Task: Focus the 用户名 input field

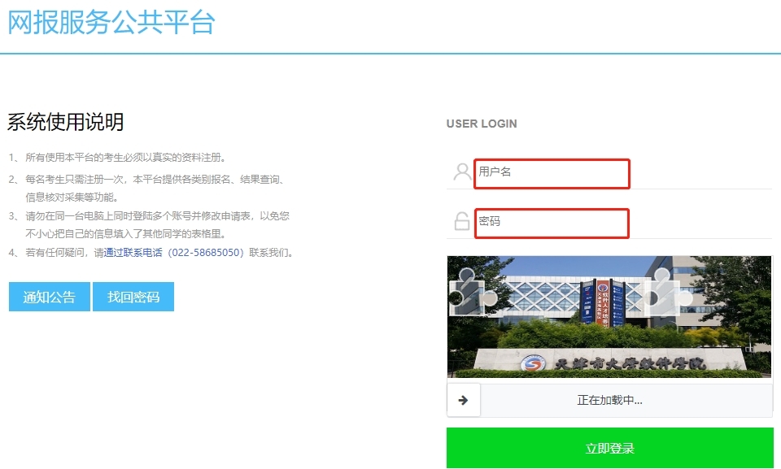Action: [552, 173]
